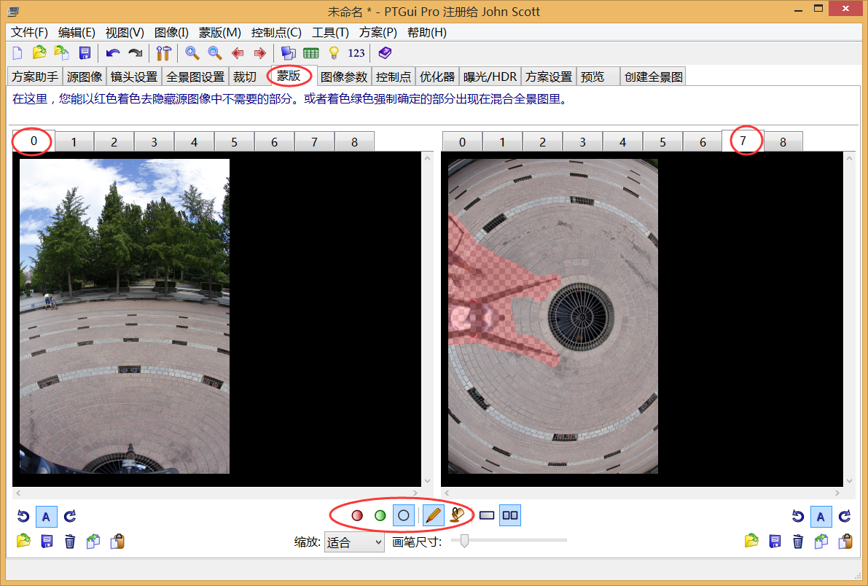The width and height of the screenshot is (868, 586).
Task: Switch to the 控制点 tab
Action: 394,77
